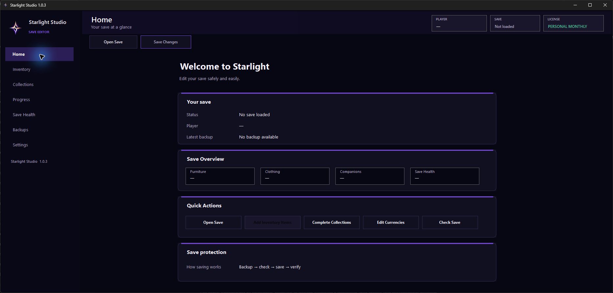
Task: Run the Check Save quick action
Action: tap(450, 222)
